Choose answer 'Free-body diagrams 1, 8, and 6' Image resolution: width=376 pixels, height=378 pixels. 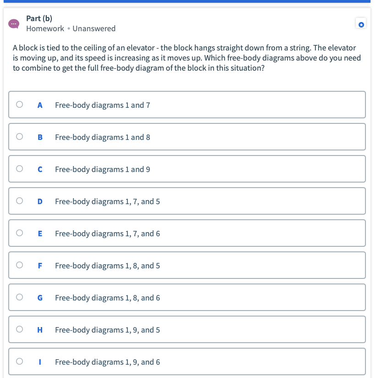pyautogui.click(x=187, y=297)
